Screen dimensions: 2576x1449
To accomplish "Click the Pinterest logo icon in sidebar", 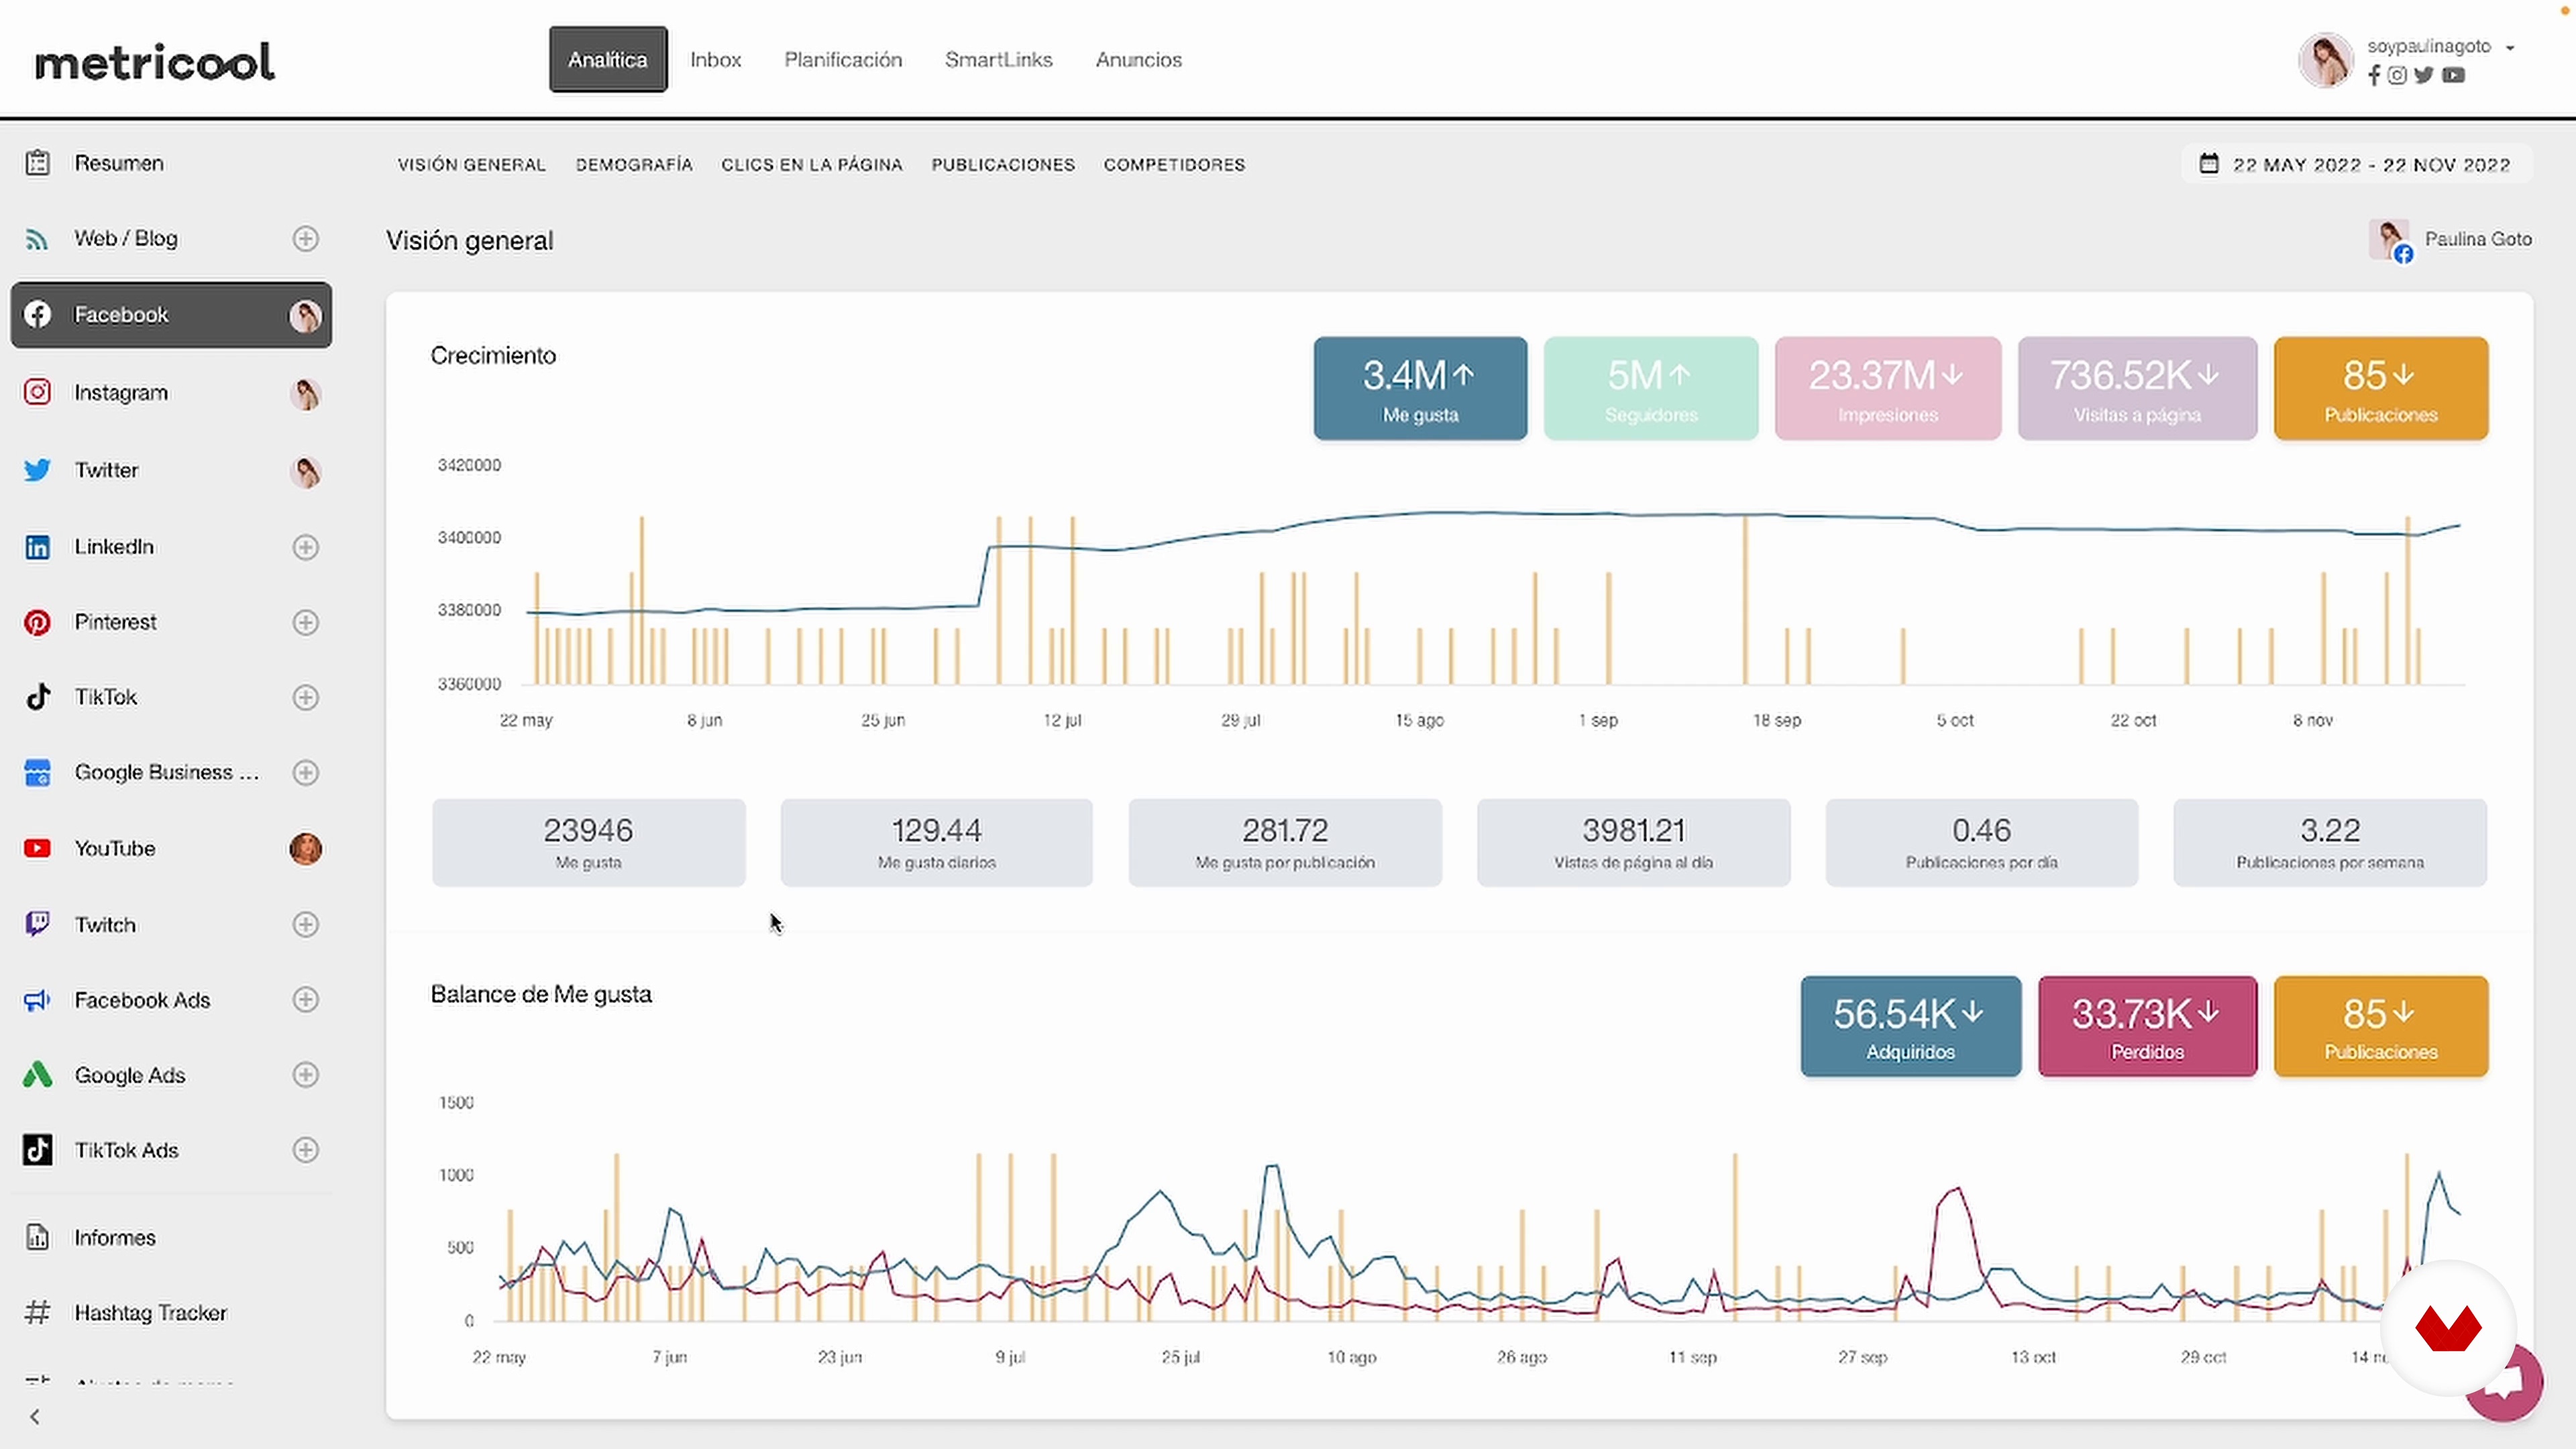I will (37, 622).
